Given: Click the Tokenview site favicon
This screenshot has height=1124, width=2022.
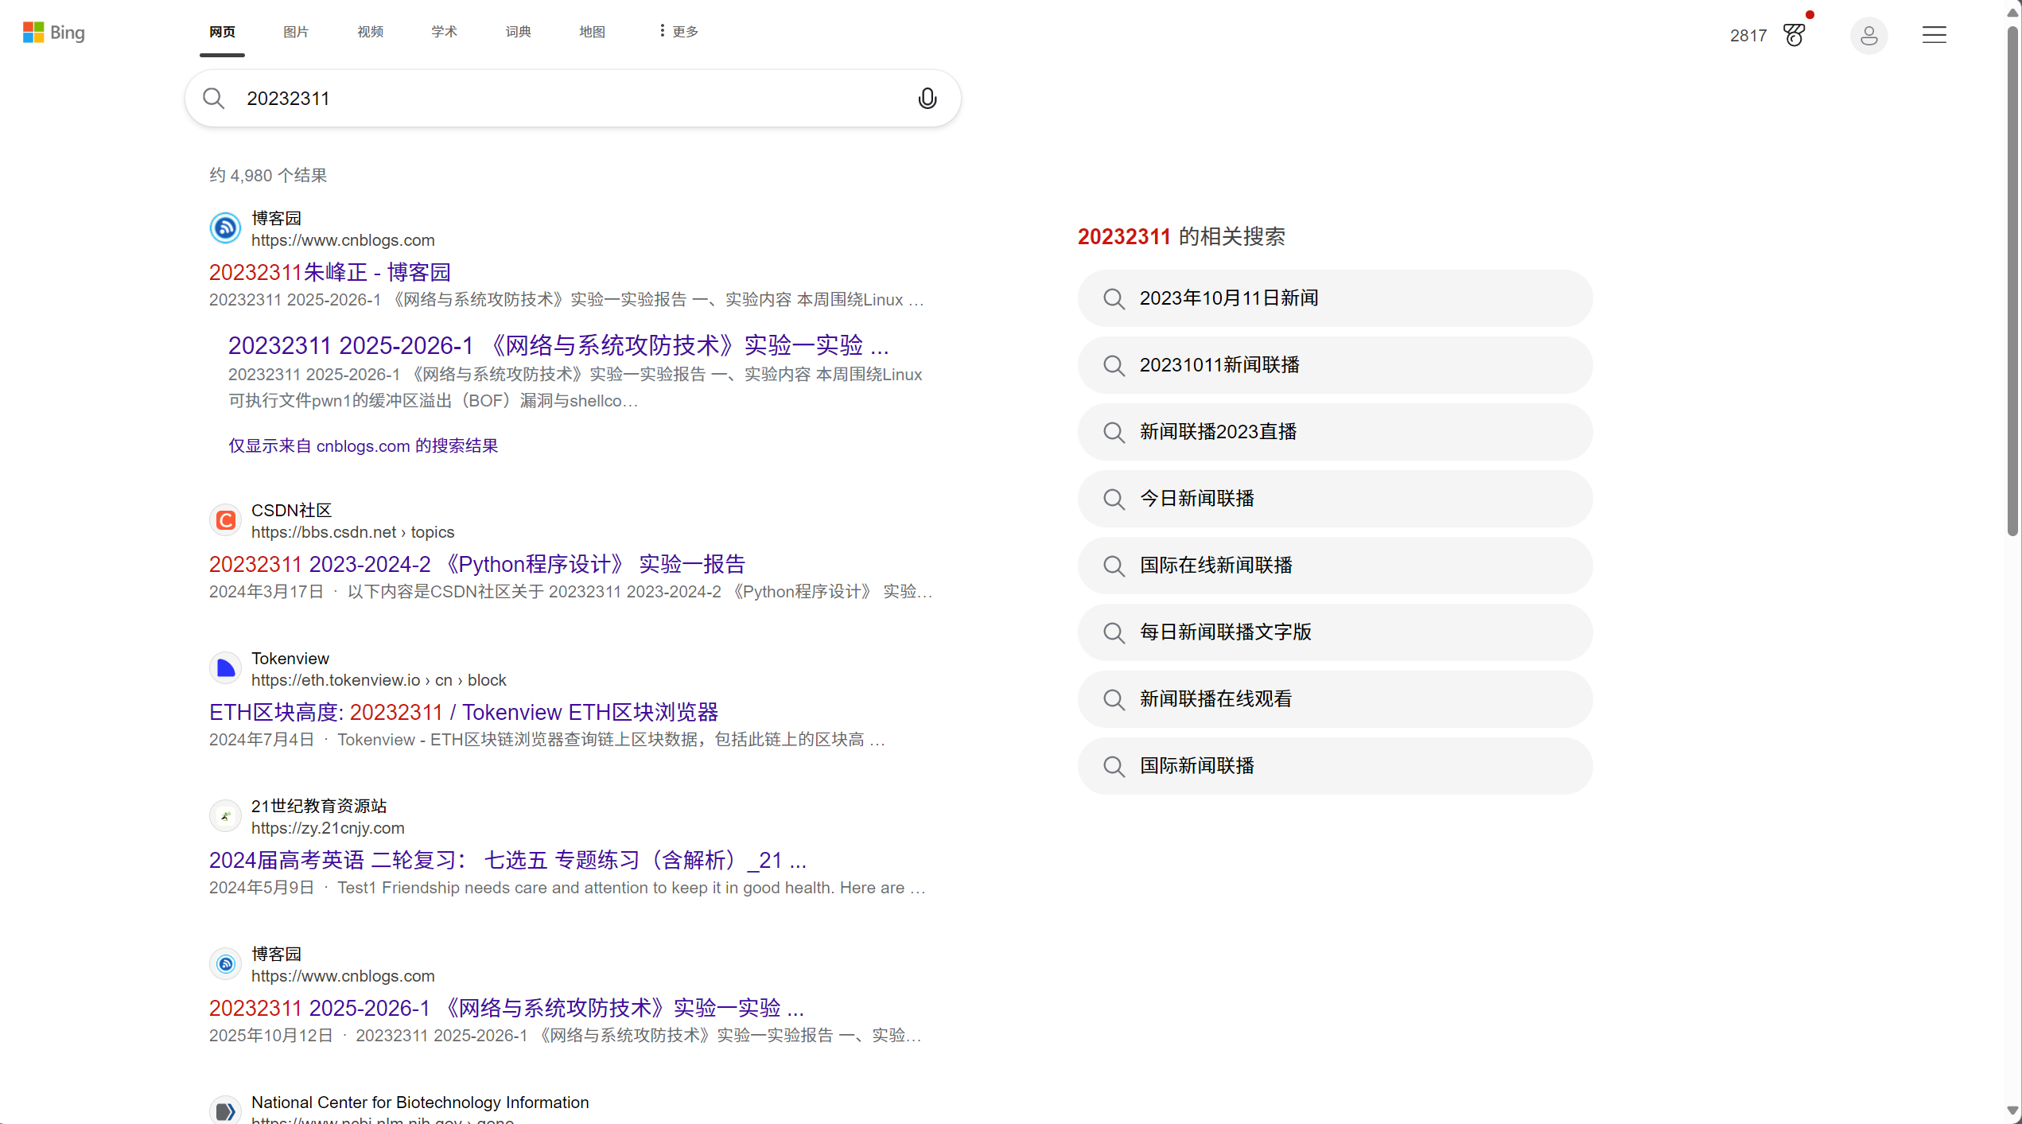Looking at the screenshot, I should 226,668.
